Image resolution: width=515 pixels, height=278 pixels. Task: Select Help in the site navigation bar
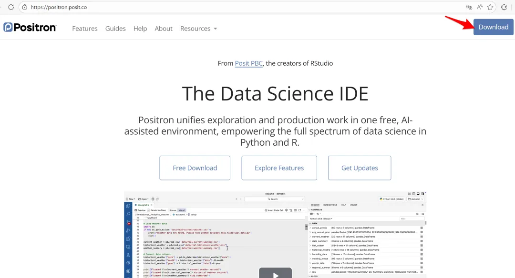click(140, 29)
